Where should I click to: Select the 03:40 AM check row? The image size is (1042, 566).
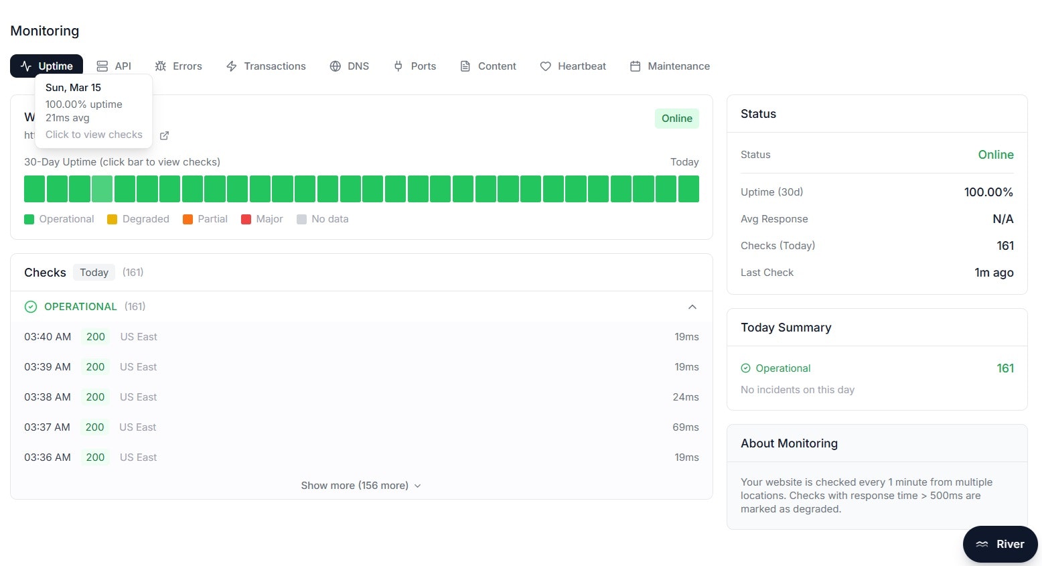(x=362, y=337)
